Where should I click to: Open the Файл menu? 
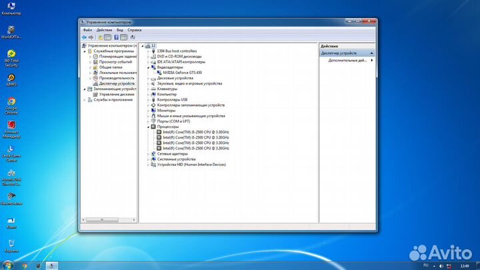pos(87,30)
